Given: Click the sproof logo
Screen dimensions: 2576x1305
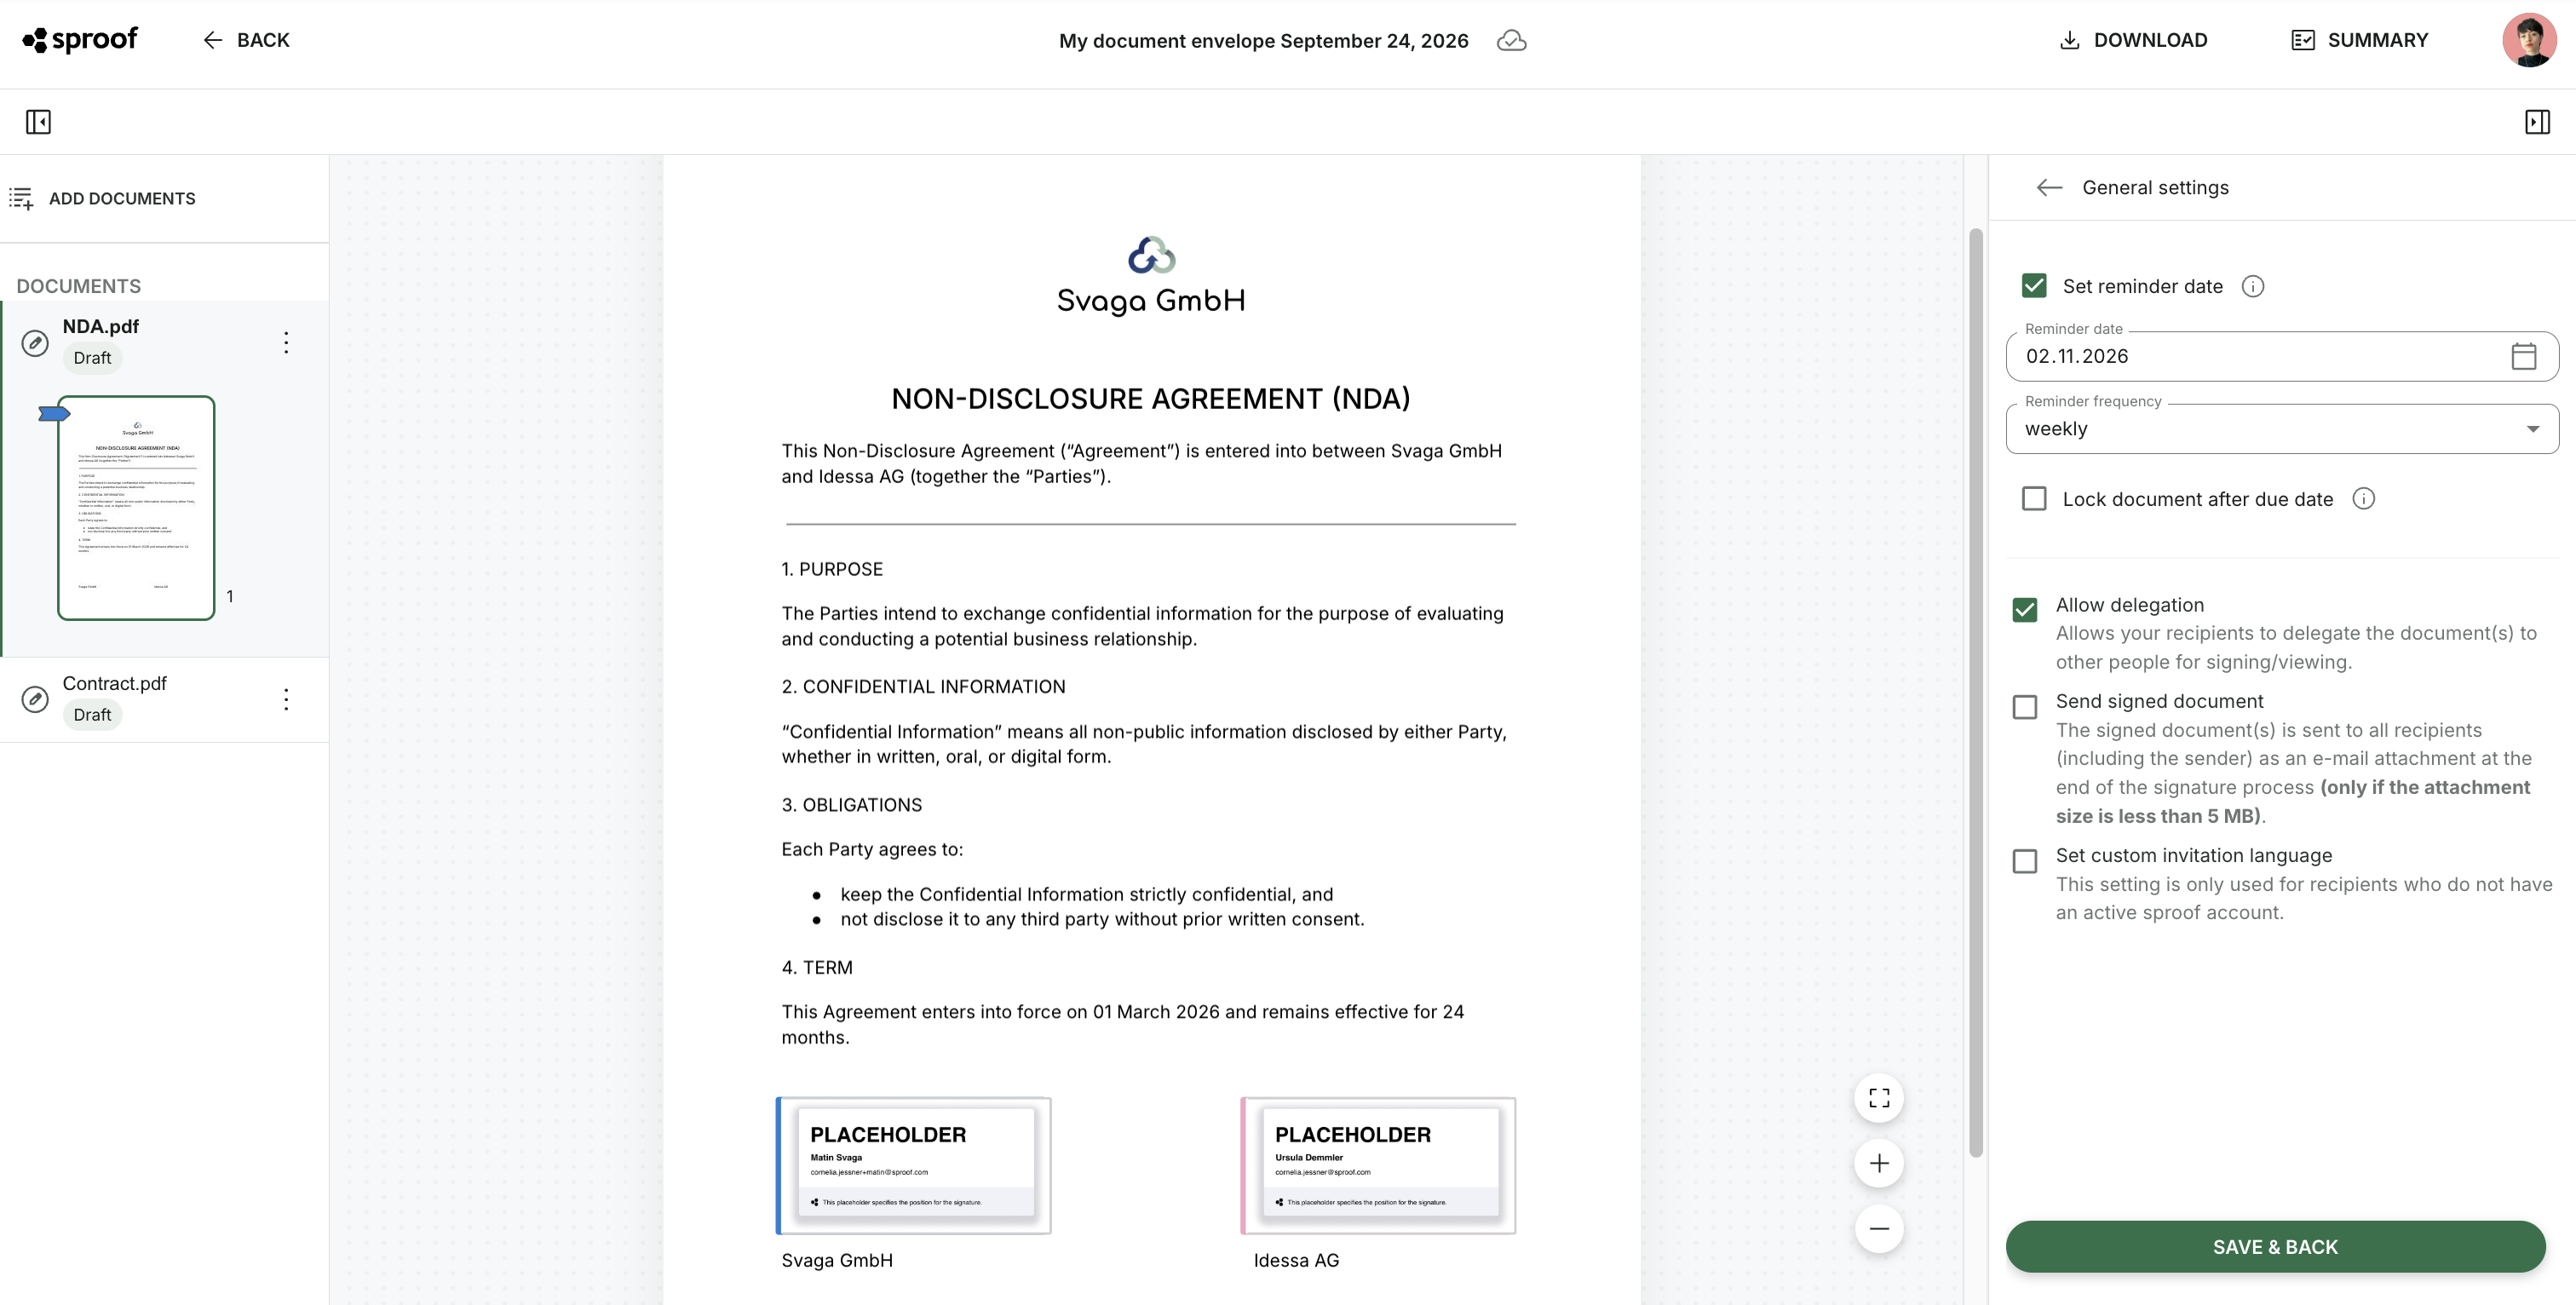Looking at the screenshot, I should 80,40.
